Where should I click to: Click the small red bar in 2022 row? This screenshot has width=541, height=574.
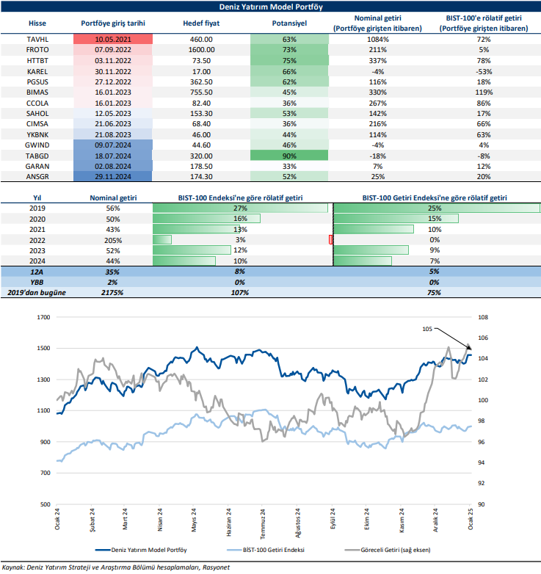(x=331, y=239)
